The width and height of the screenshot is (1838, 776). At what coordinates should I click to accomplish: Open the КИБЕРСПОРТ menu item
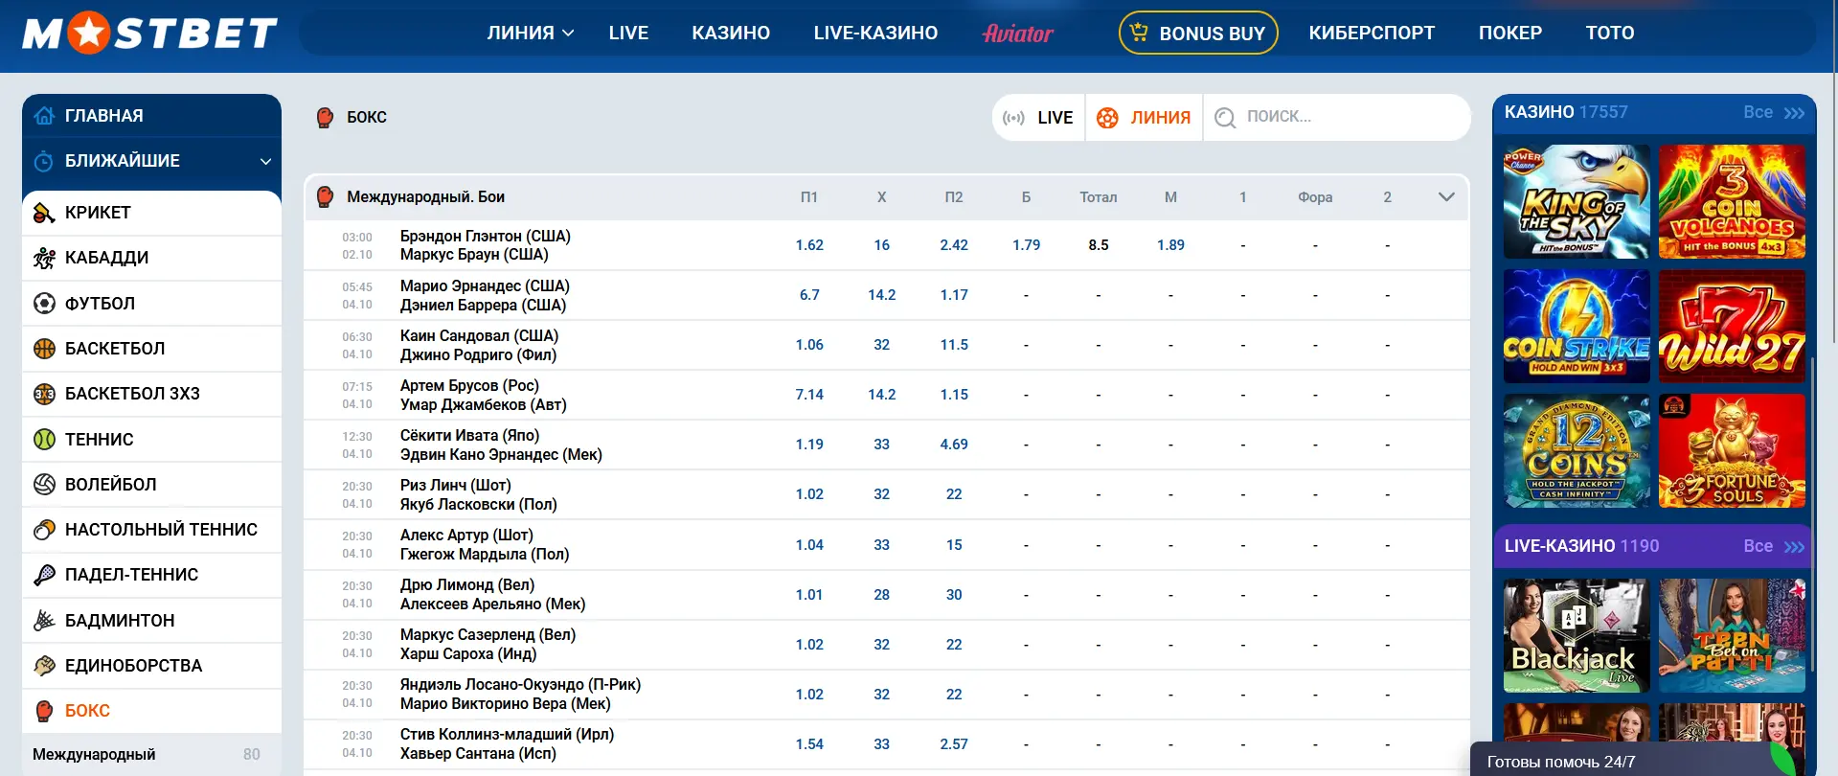tap(1372, 34)
